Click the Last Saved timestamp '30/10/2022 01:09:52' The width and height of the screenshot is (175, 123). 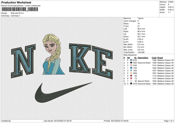coord(63,121)
